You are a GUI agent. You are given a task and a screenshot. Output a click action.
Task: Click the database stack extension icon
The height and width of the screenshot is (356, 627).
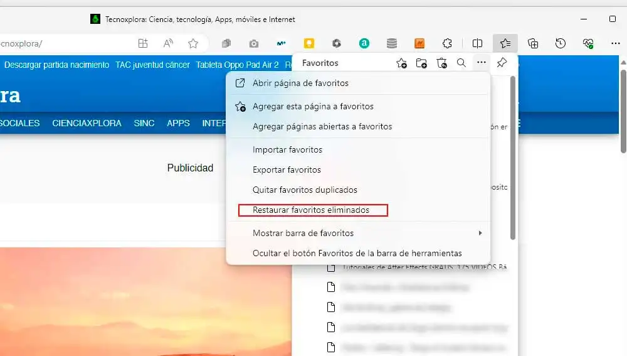pos(392,43)
